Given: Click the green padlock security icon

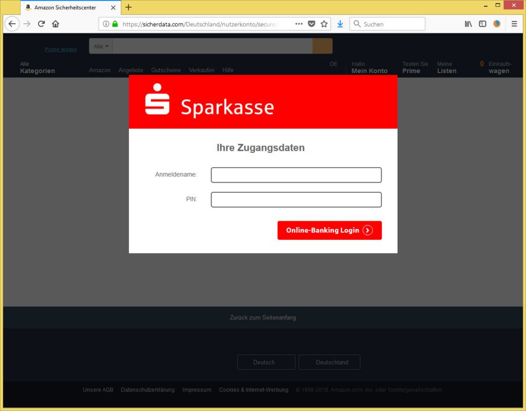Looking at the screenshot, I should (x=115, y=24).
